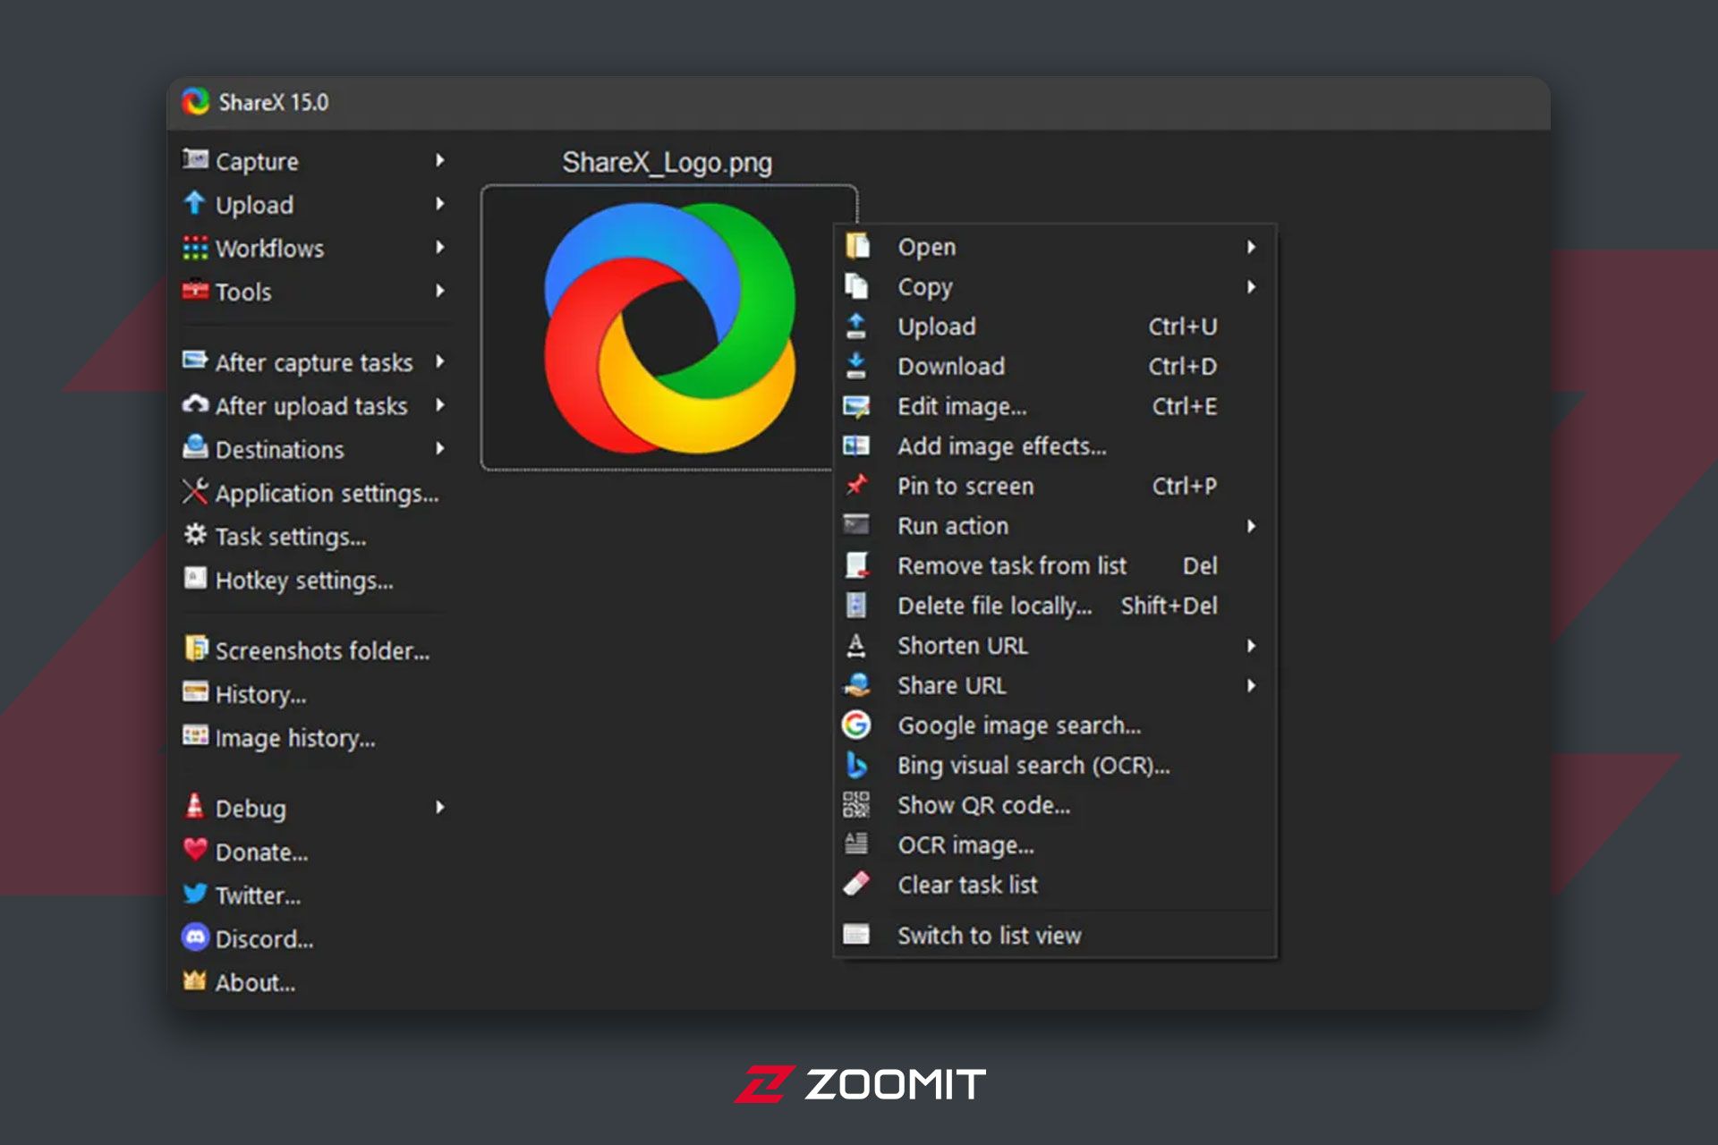This screenshot has width=1718, height=1145.
Task: Click the Hotkey settings icon
Action: pos(195,578)
